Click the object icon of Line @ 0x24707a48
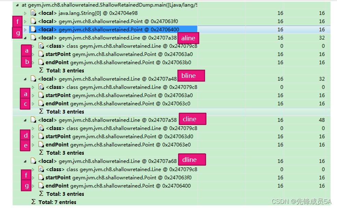This screenshot has width=337, height=208. [33, 79]
